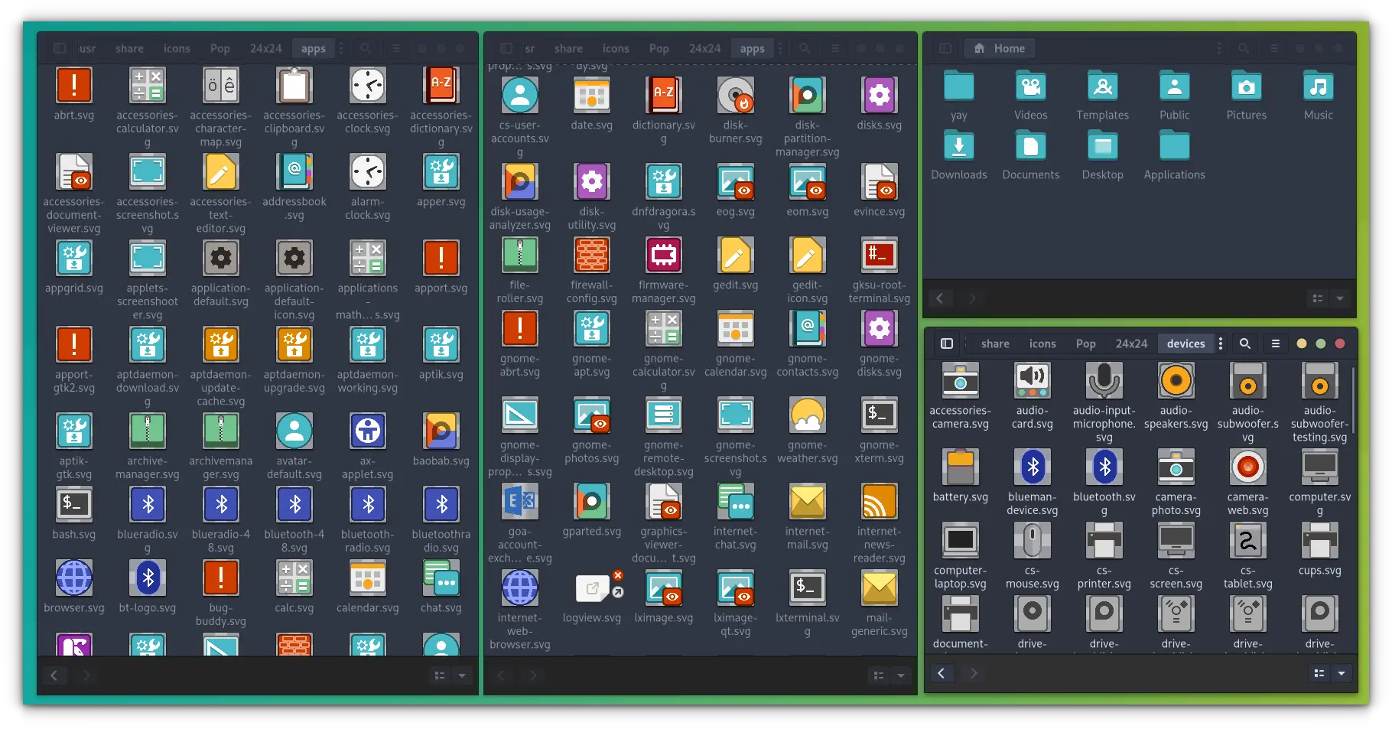Select accessories-clipboard.svg icon
This screenshot has height=729, width=1392.
point(294,85)
